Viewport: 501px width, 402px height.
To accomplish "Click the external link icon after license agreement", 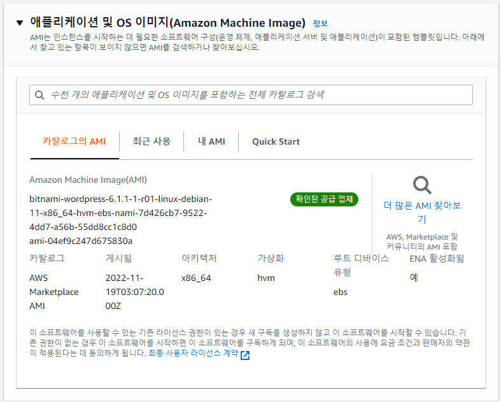I will pos(245,355).
